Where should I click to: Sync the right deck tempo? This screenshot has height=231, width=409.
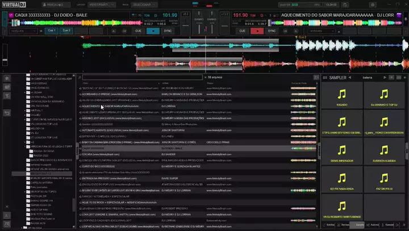coord(272,31)
